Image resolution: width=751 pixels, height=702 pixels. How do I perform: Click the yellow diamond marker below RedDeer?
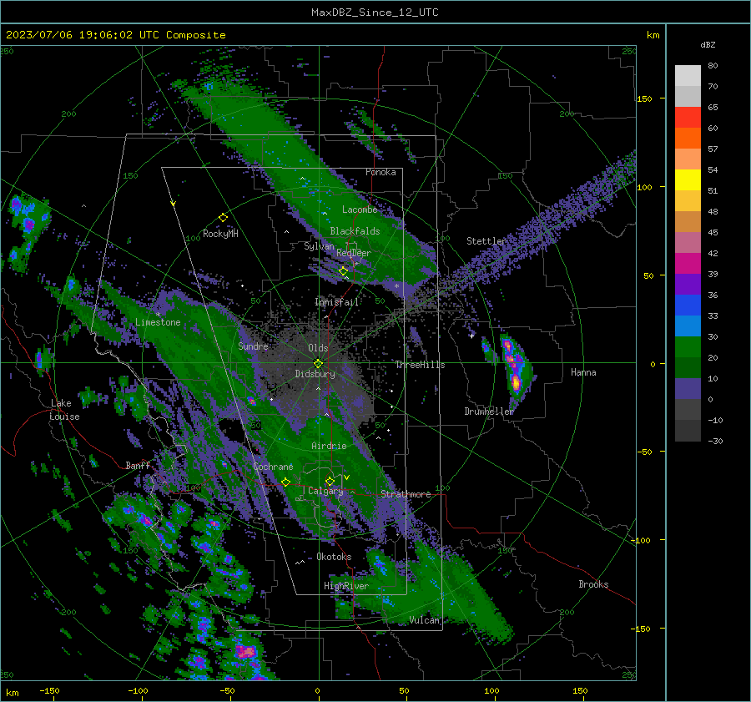(344, 271)
